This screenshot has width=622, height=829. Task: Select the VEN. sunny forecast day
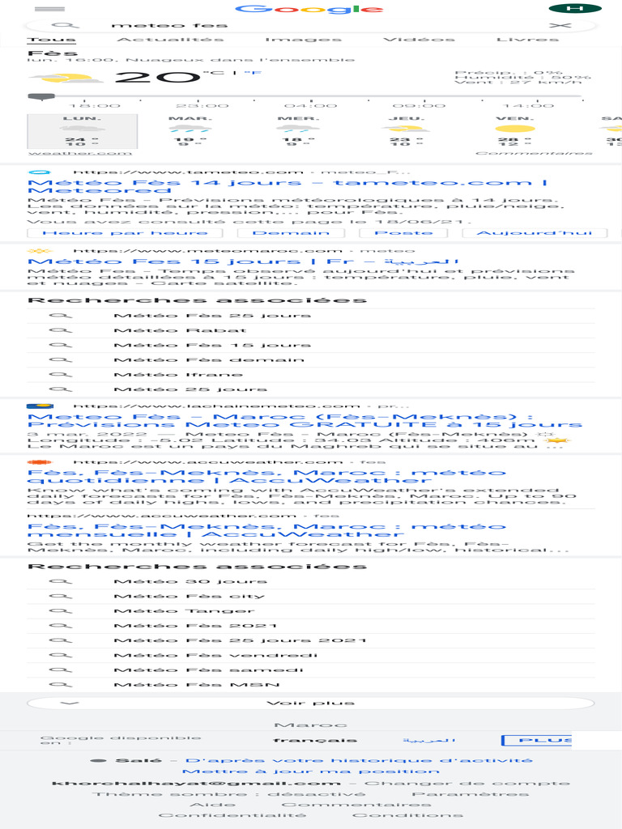click(x=514, y=131)
